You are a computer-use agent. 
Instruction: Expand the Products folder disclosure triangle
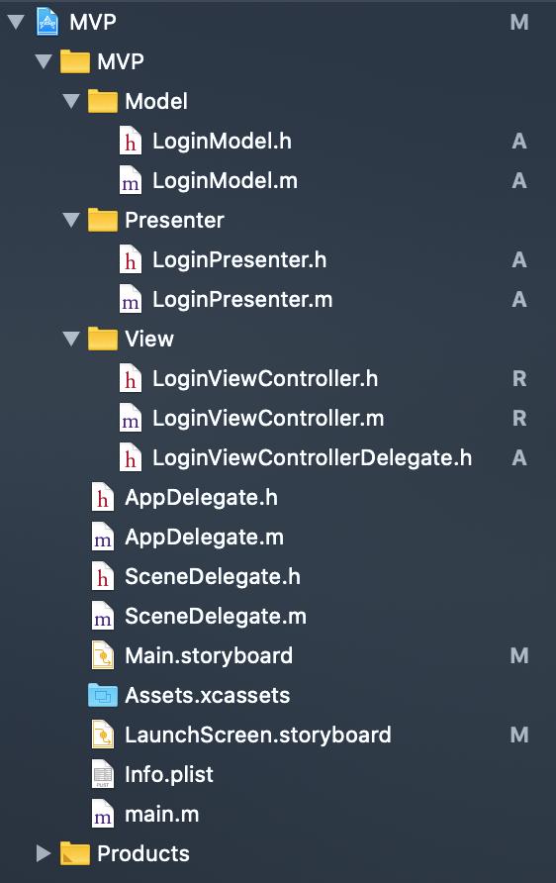click(x=44, y=853)
